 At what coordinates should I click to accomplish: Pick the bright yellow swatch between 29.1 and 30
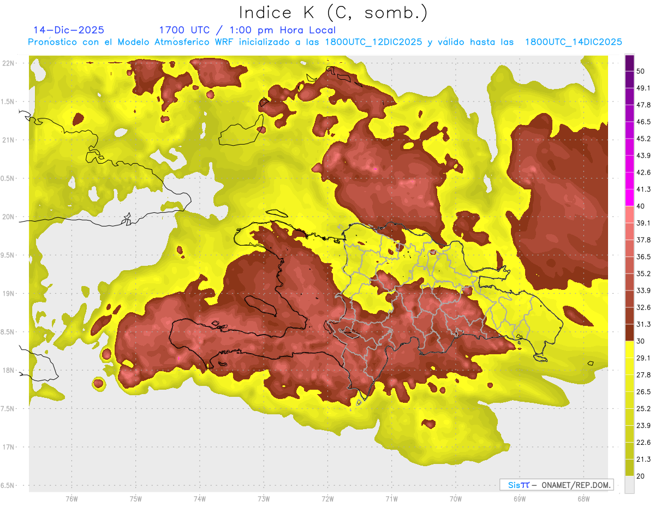[629, 349]
